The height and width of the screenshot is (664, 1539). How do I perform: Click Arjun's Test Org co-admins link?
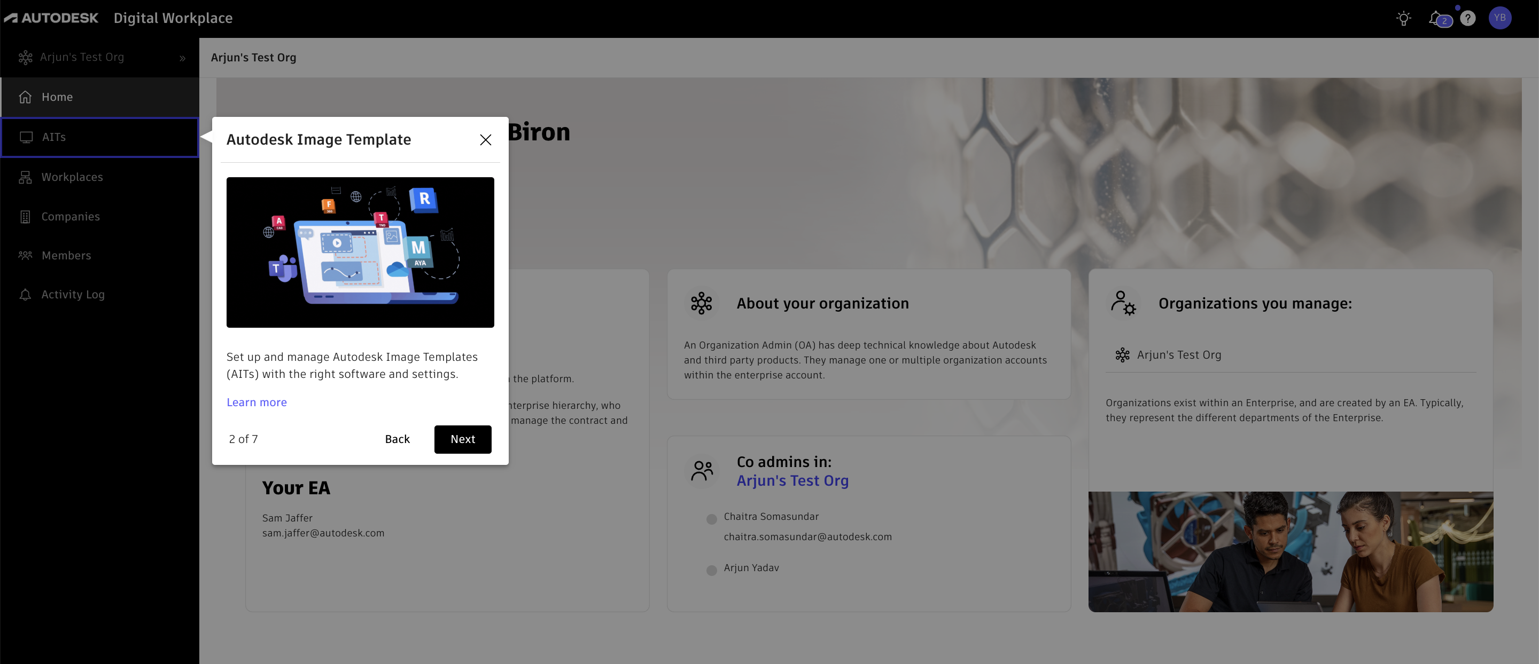click(792, 480)
